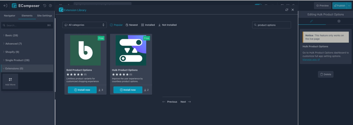This screenshot has height=125, width=353.
Task: Delete the Hulk Product Options element
Action: tap(326, 74)
